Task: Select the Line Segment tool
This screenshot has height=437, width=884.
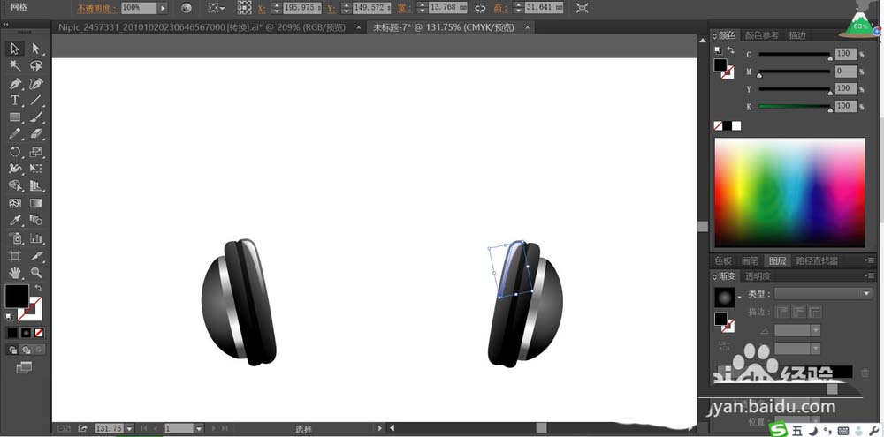Action: point(36,101)
